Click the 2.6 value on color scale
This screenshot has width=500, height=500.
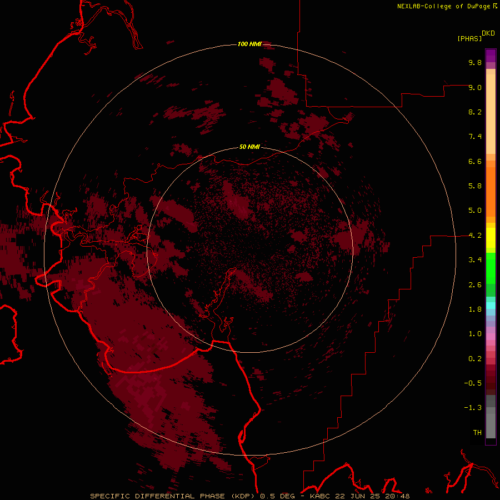tap(475, 285)
